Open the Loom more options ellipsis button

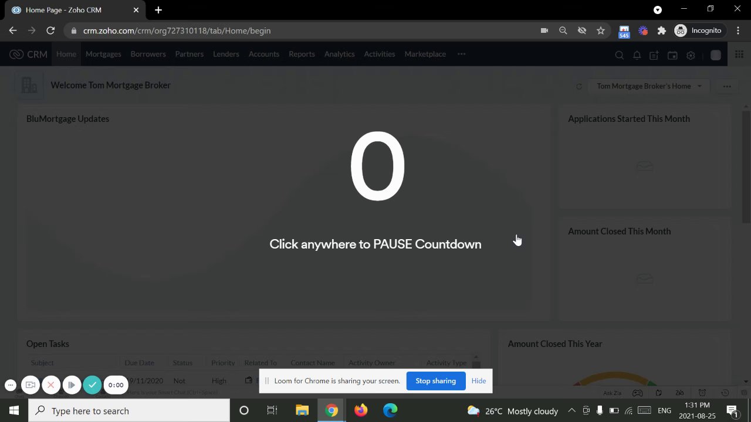pos(10,385)
